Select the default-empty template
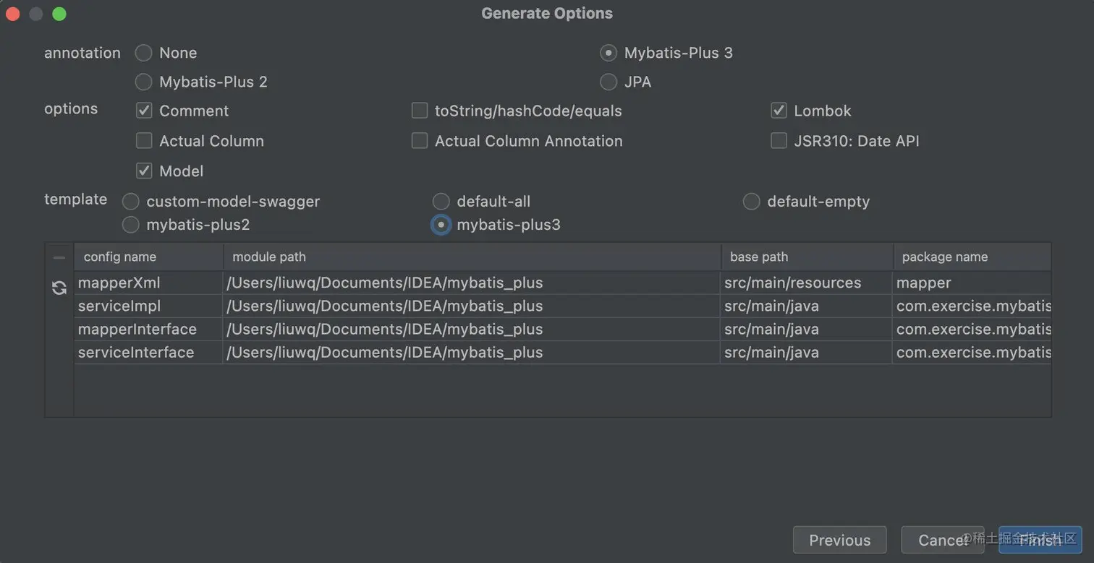 pyautogui.click(x=751, y=202)
